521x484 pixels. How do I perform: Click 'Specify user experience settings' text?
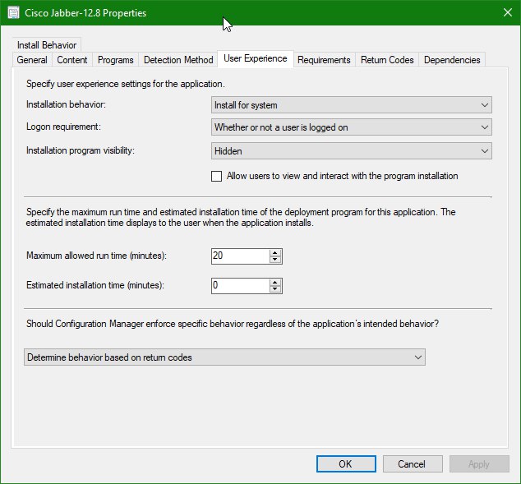point(126,84)
